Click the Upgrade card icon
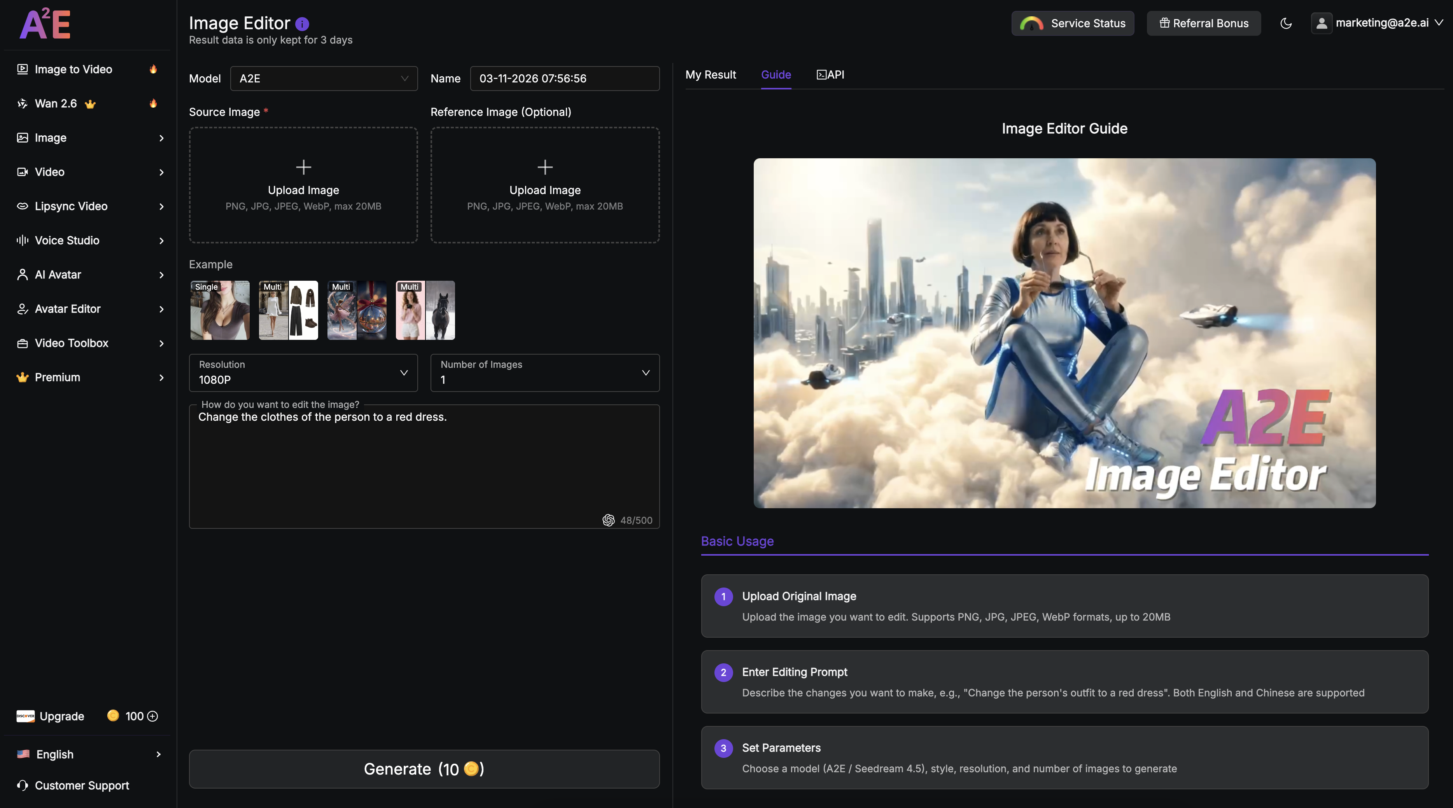 coord(25,716)
